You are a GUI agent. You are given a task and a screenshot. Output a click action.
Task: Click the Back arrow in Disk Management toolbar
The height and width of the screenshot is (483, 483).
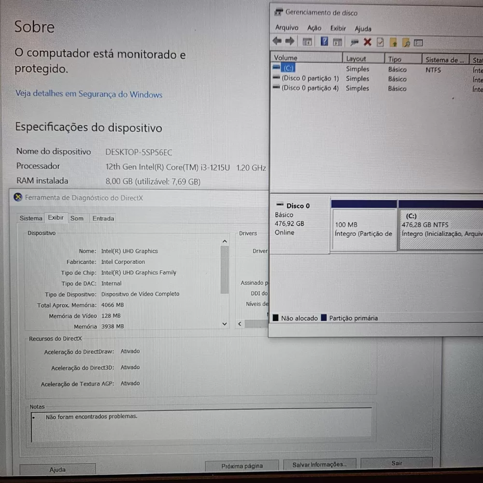[277, 41]
